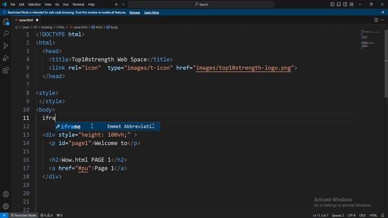Click the Learn More link in banner
The height and width of the screenshot is (218, 388).
click(x=152, y=12)
